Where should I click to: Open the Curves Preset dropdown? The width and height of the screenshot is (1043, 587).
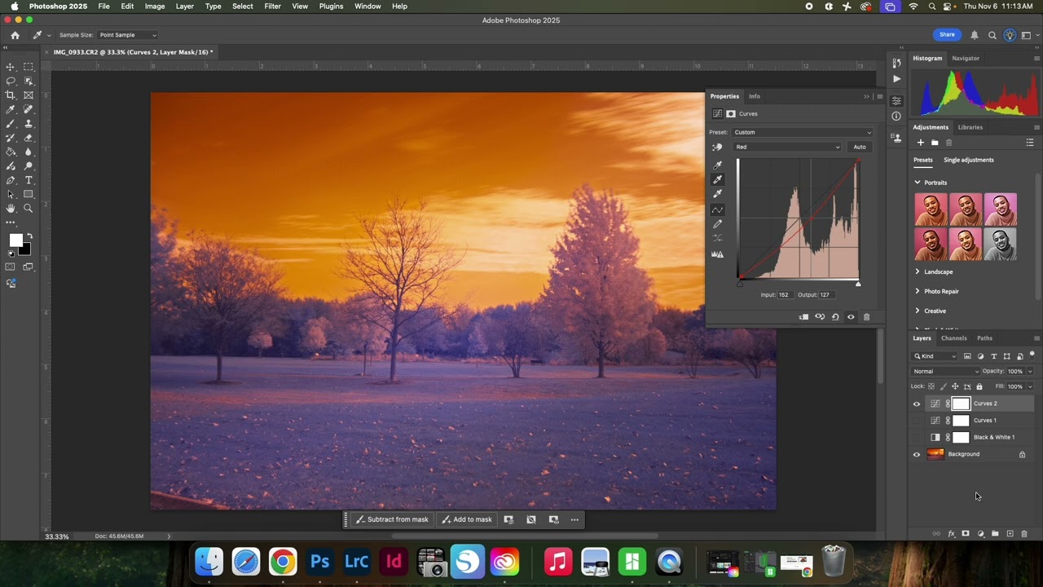pos(803,132)
